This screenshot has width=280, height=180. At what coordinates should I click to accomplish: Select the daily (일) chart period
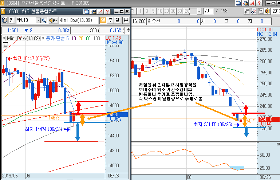pyautogui.click(x=103, y=20)
